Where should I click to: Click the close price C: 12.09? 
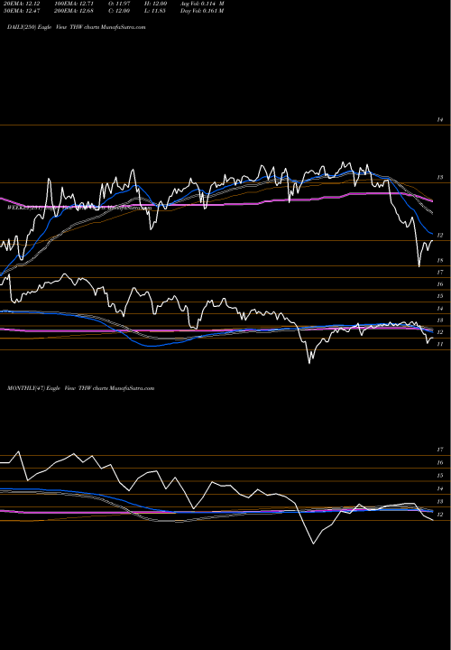click(120, 11)
